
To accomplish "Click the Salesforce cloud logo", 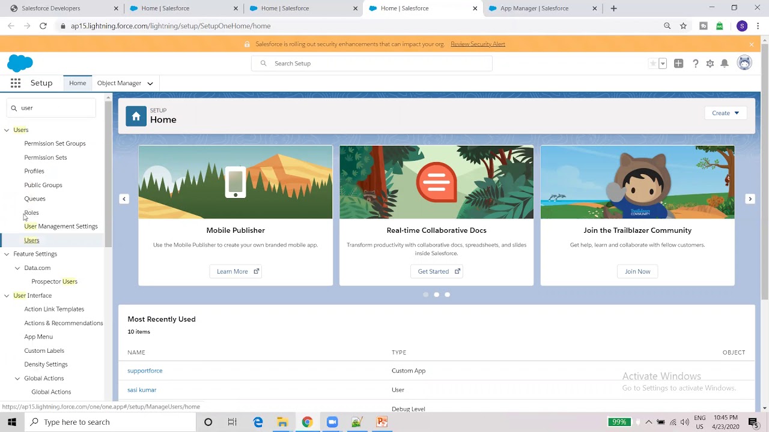I will 20,62.
